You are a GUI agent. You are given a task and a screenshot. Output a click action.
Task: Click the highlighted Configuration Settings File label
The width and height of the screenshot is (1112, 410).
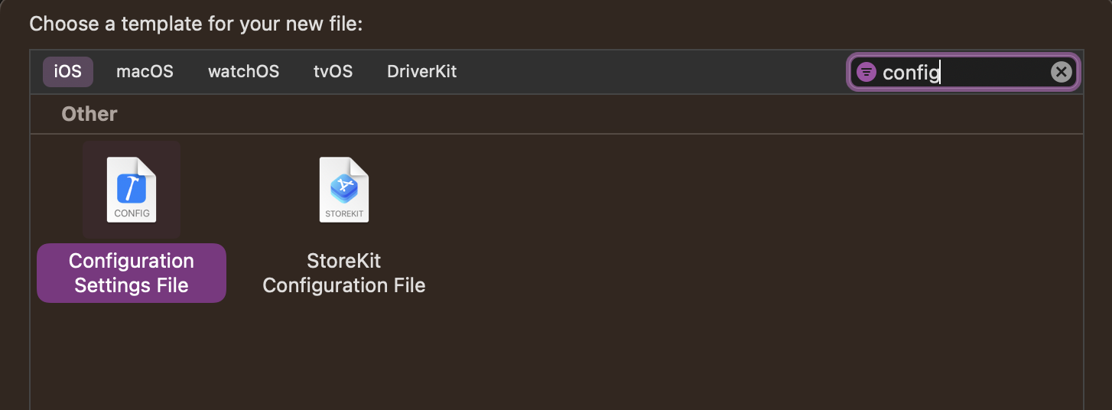coord(132,273)
